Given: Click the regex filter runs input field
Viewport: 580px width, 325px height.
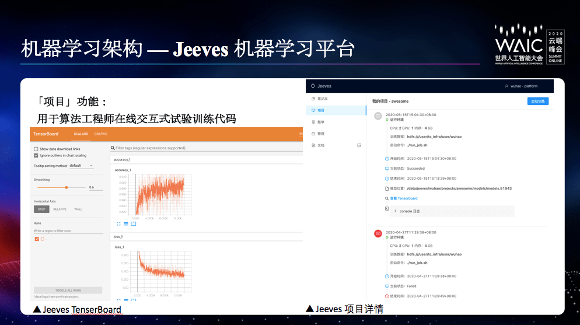Looking at the screenshot, I should (68, 230).
